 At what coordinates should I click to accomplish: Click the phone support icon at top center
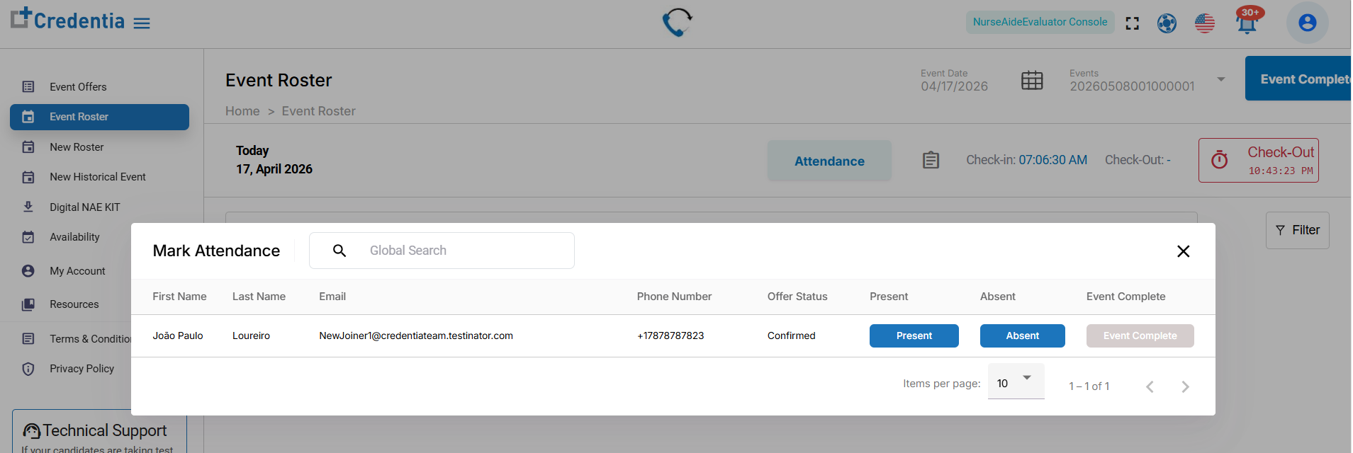pyautogui.click(x=678, y=22)
